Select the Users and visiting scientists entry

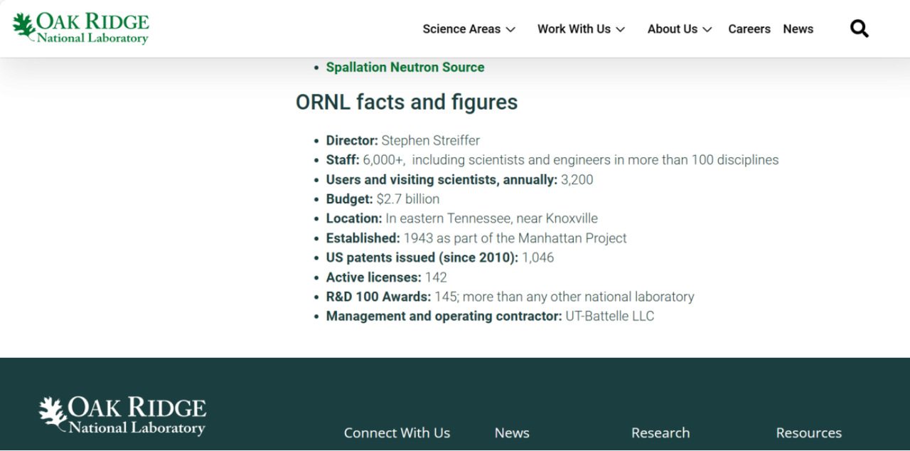460,180
